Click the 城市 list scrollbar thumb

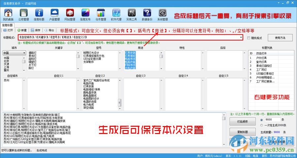24,62
